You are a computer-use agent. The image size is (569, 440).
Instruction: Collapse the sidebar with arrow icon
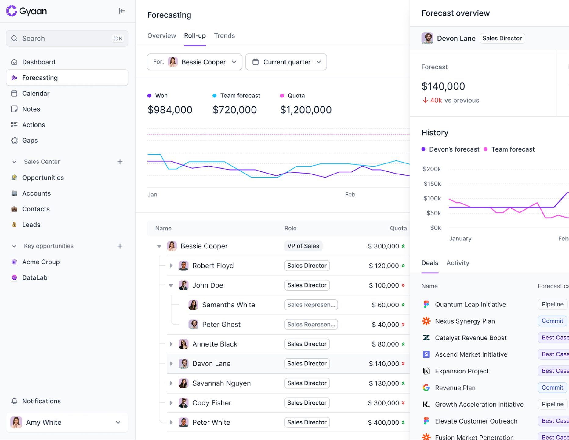coord(121,11)
